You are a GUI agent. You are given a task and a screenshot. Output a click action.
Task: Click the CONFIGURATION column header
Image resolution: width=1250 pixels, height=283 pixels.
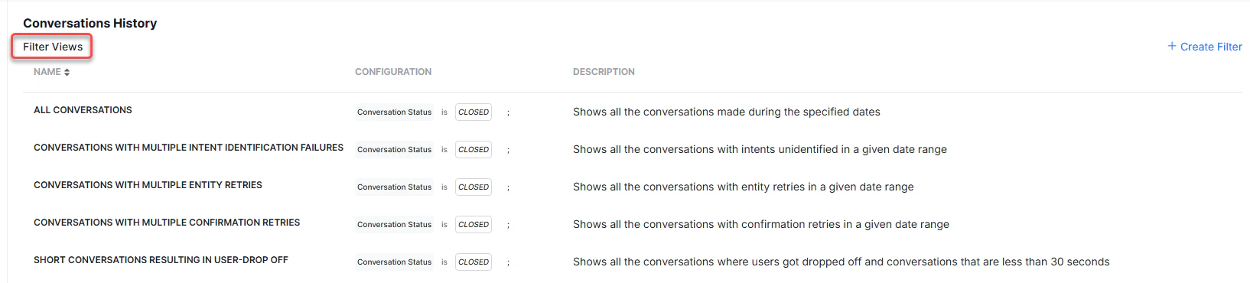(393, 72)
